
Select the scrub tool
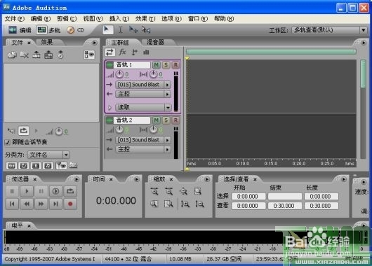pyautogui.click(x=146, y=29)
